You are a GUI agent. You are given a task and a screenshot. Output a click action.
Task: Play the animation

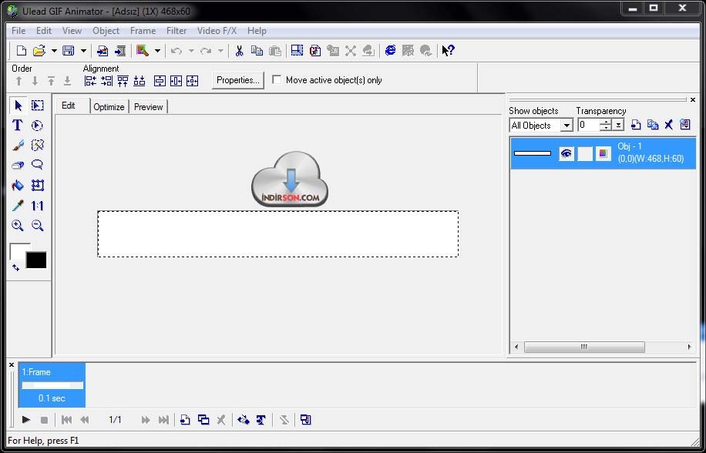pos(26,420)
